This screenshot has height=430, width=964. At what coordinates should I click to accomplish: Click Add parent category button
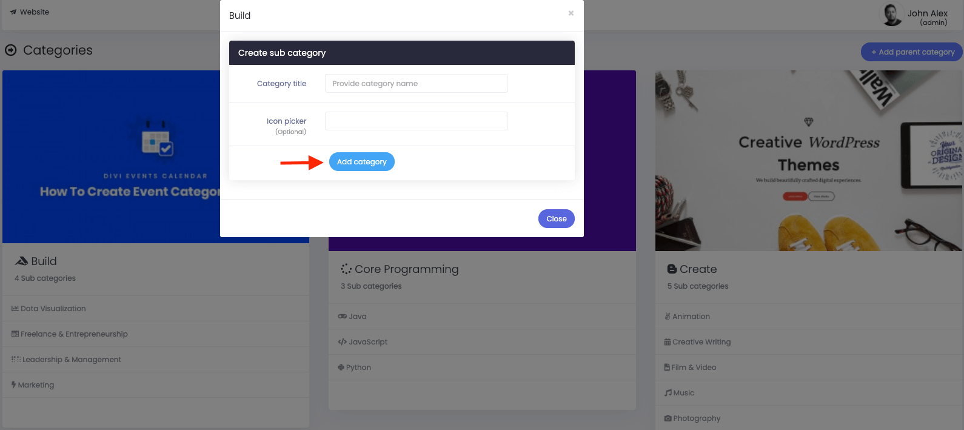912,52
